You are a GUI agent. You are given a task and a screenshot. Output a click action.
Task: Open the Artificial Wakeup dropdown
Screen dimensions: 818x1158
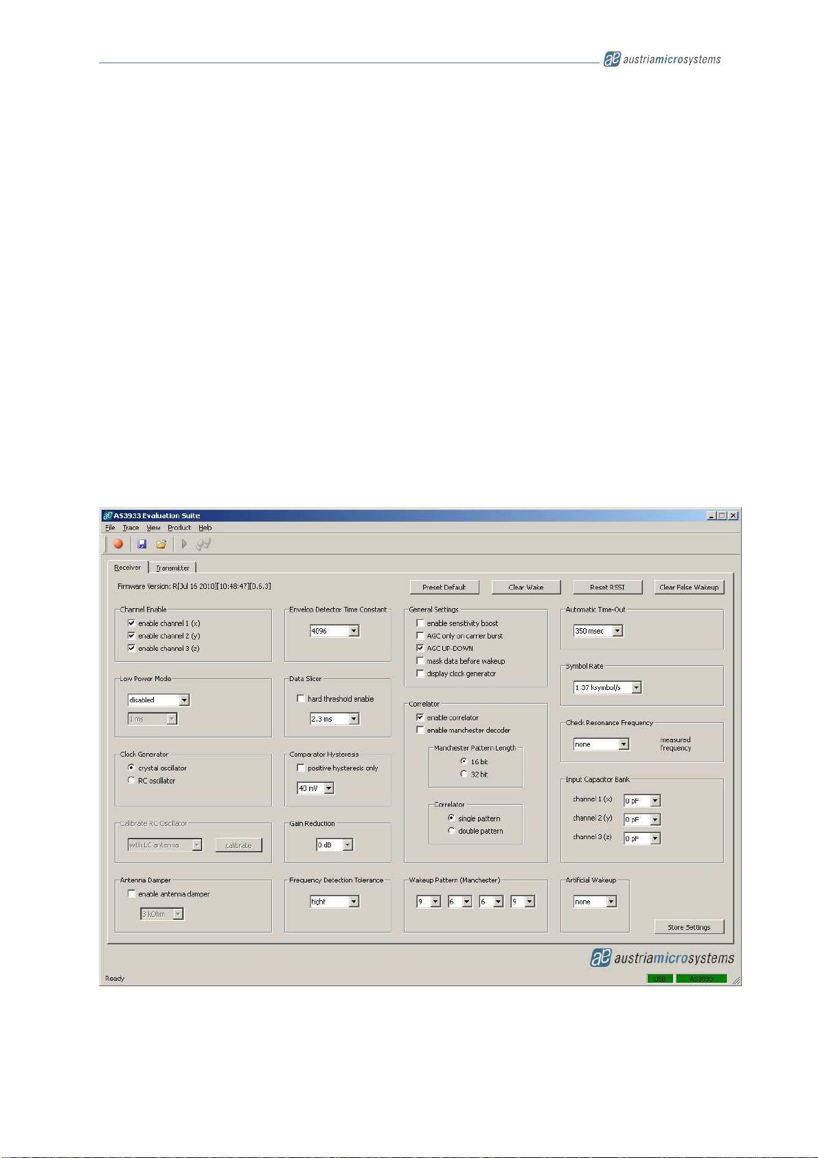coord(595,902)
